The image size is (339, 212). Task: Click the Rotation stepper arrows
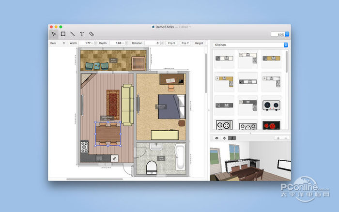(162, 43)
